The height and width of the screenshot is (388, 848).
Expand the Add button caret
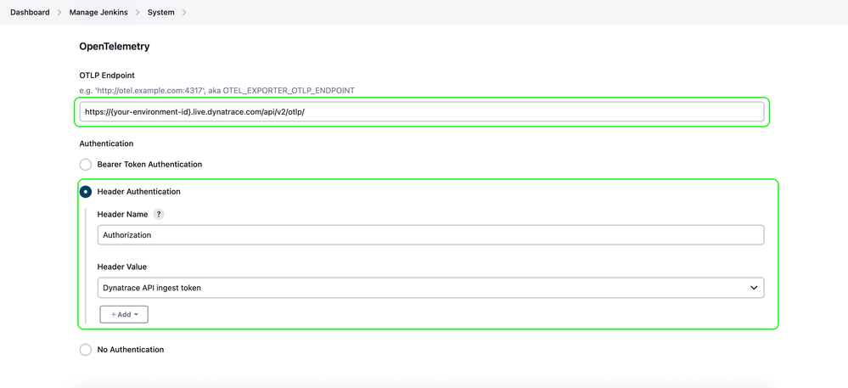pos(137,315)
